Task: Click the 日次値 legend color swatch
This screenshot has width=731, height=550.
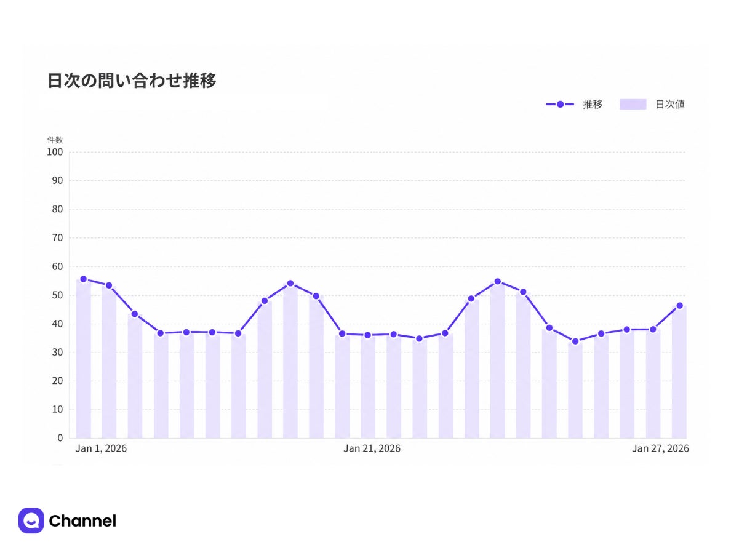Action: coord(633,105)
